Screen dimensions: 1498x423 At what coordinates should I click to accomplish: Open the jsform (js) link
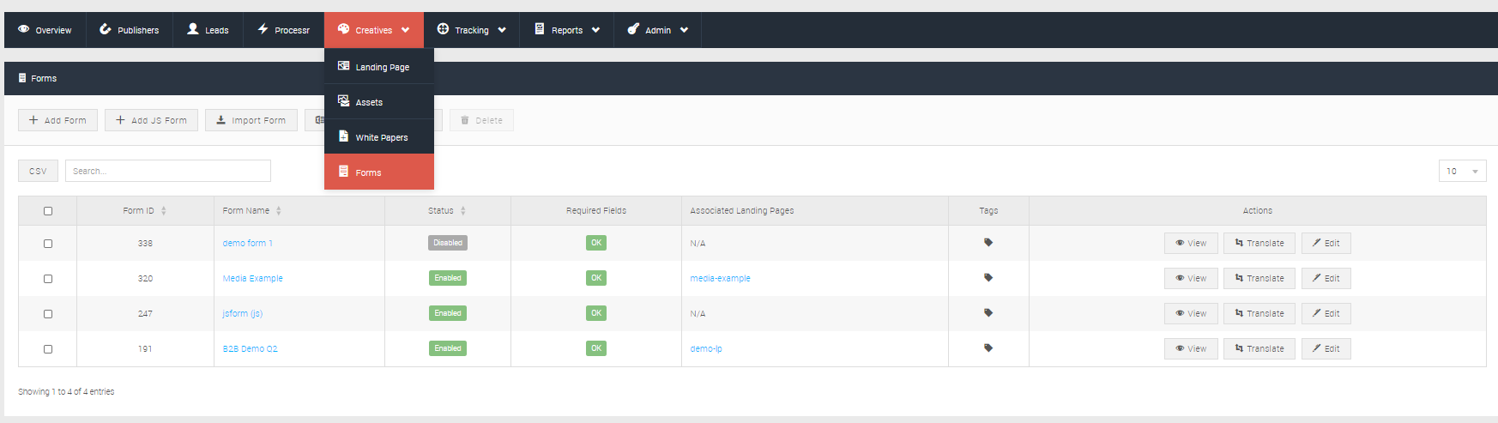(x=242, y=313)
